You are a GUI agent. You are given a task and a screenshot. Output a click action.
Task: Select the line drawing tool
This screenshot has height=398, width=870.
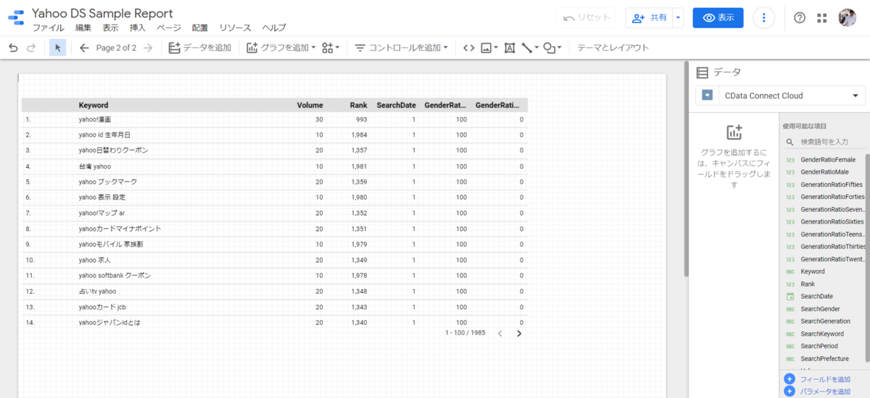tap(527, 48)
